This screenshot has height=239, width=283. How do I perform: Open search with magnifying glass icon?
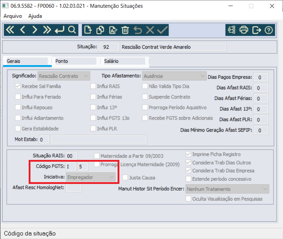click(72, 30)
